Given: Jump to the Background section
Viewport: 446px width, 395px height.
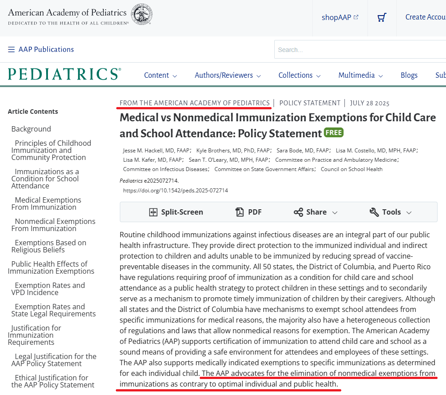Looking at the screenshot, I should [x=31, y=128].
